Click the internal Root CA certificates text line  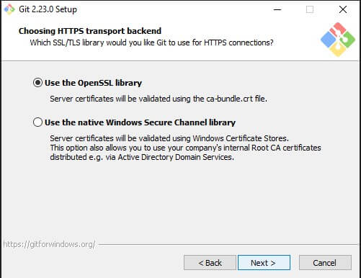(x=185, y=148)
